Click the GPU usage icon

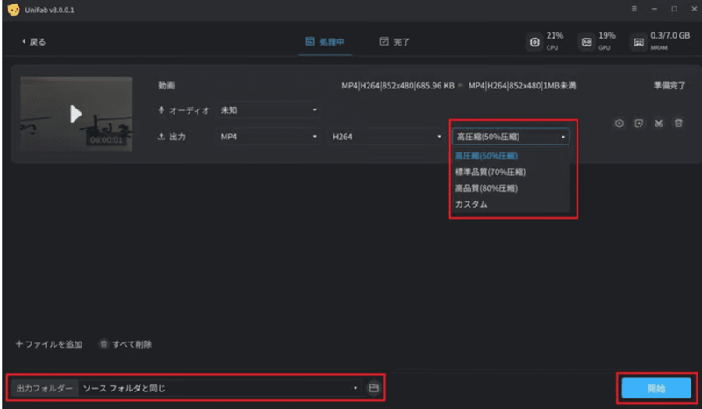[586, 41]
